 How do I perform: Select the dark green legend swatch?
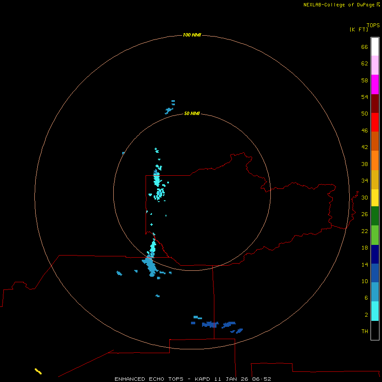(x=375, y=216)
